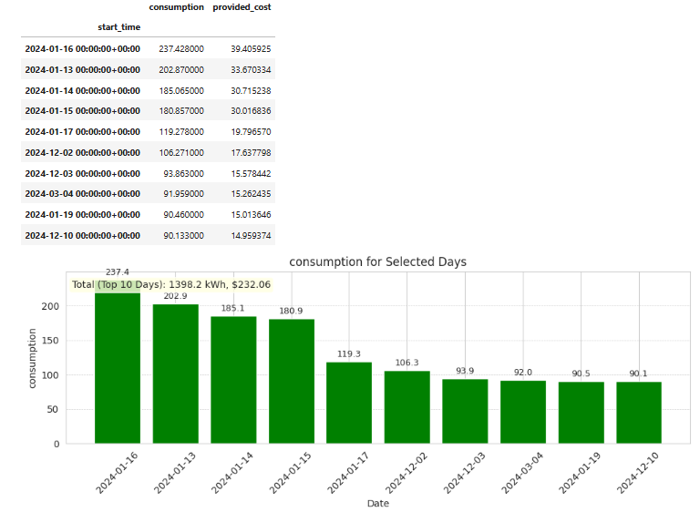700x512 pixels.
Task: Click the green bar for 2024-12-03
Action: (465, 411)
